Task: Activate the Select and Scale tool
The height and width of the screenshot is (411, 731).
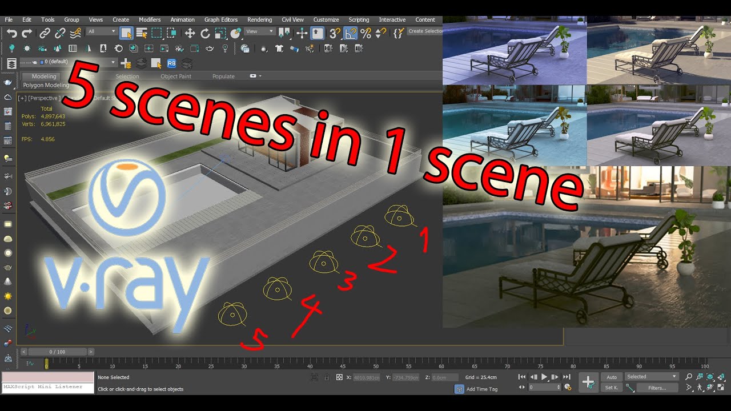Action: 220,34
